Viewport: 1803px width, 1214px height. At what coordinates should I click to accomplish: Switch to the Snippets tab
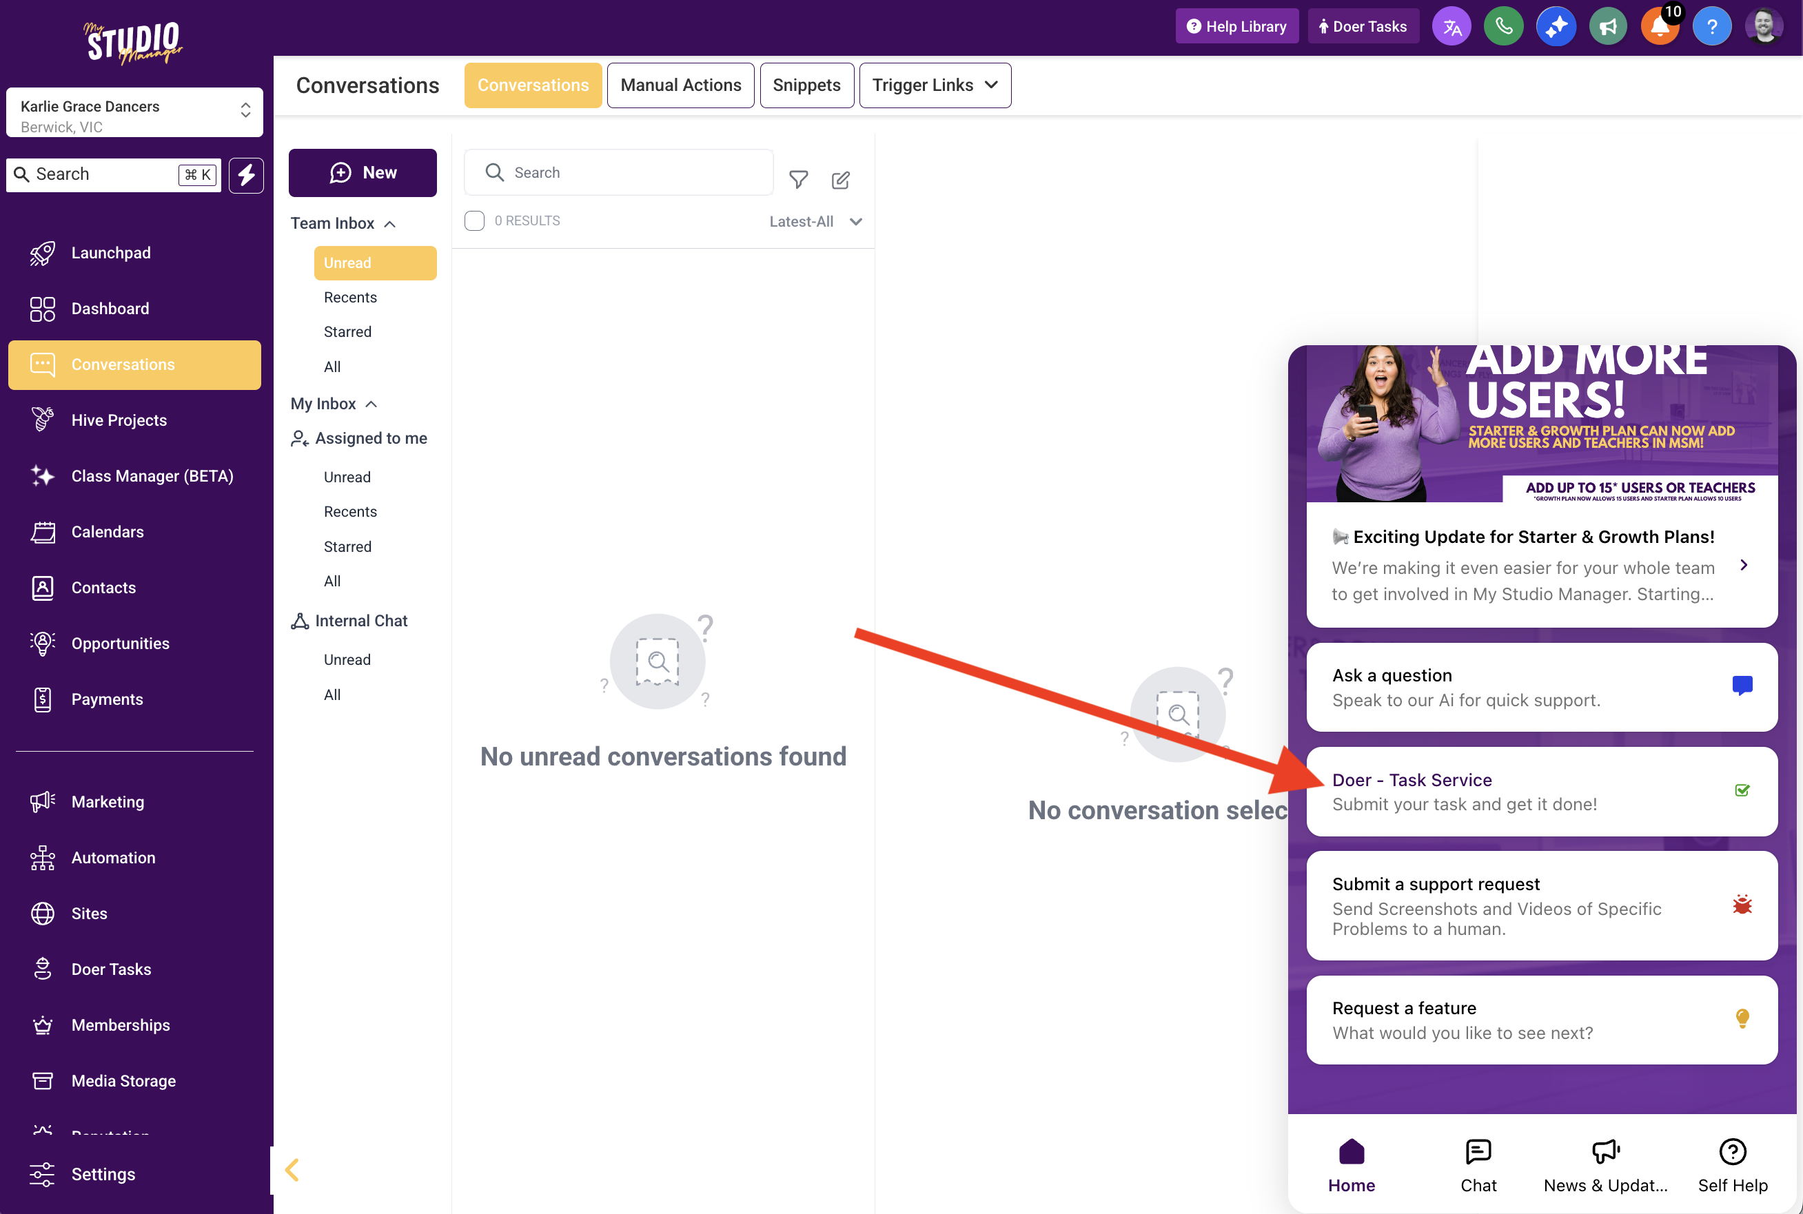(x=806, y=85)
